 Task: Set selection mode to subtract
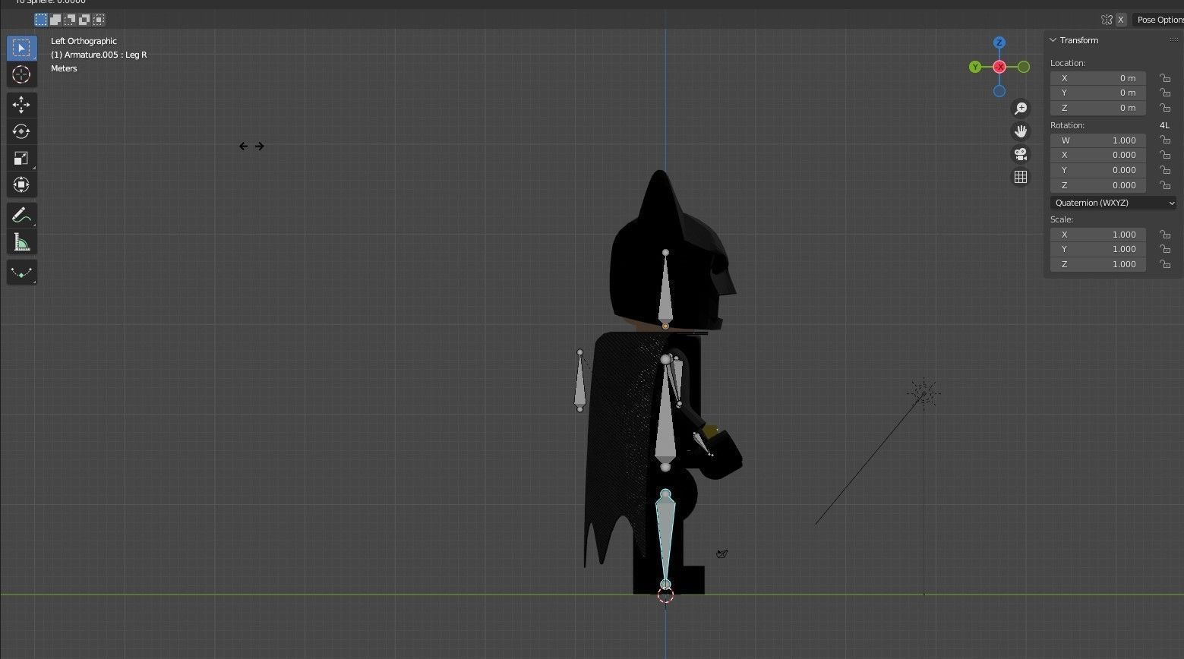click(70, 19)
